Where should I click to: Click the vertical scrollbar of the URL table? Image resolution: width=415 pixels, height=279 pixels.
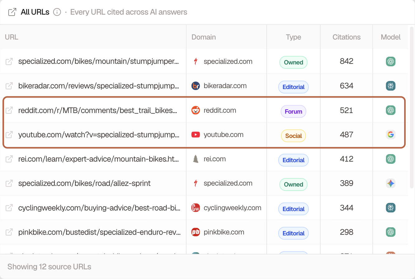tap(412, 107)
